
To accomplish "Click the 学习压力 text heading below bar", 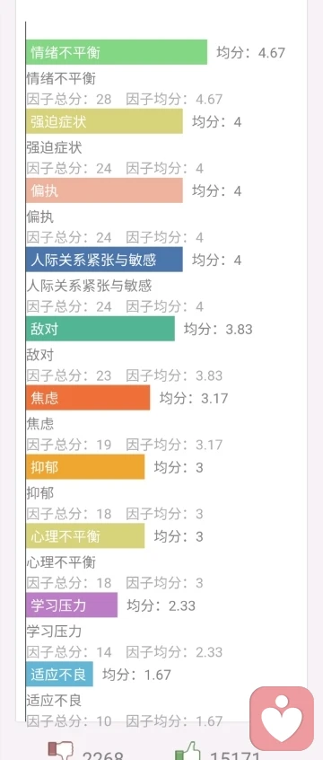I will (x=54, y=632).
